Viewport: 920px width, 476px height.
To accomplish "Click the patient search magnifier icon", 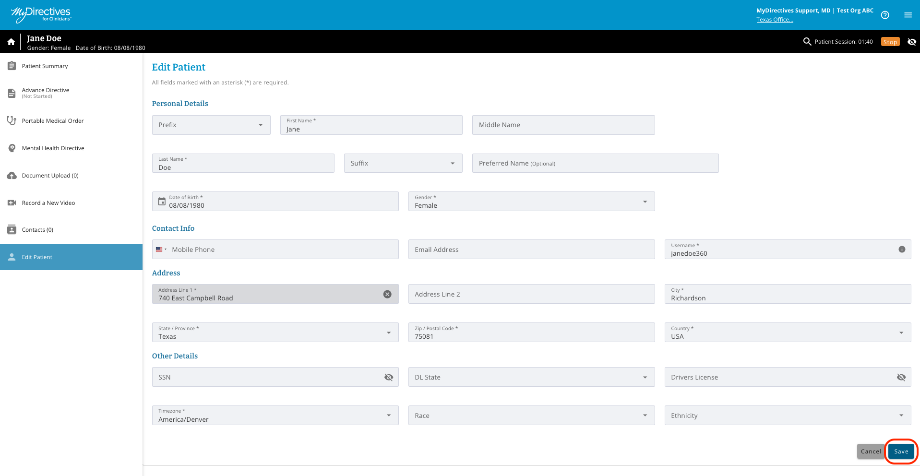I will tap(807, 42).
